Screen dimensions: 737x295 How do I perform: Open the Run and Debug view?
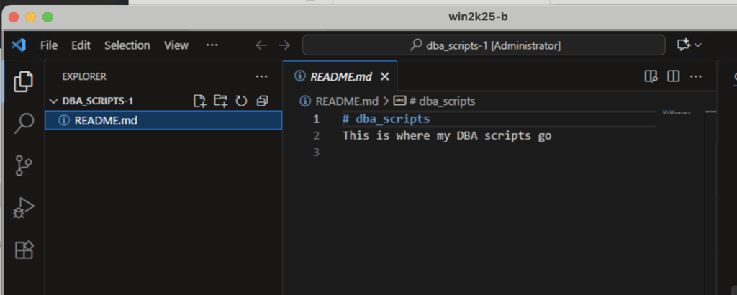click(24, 208)
